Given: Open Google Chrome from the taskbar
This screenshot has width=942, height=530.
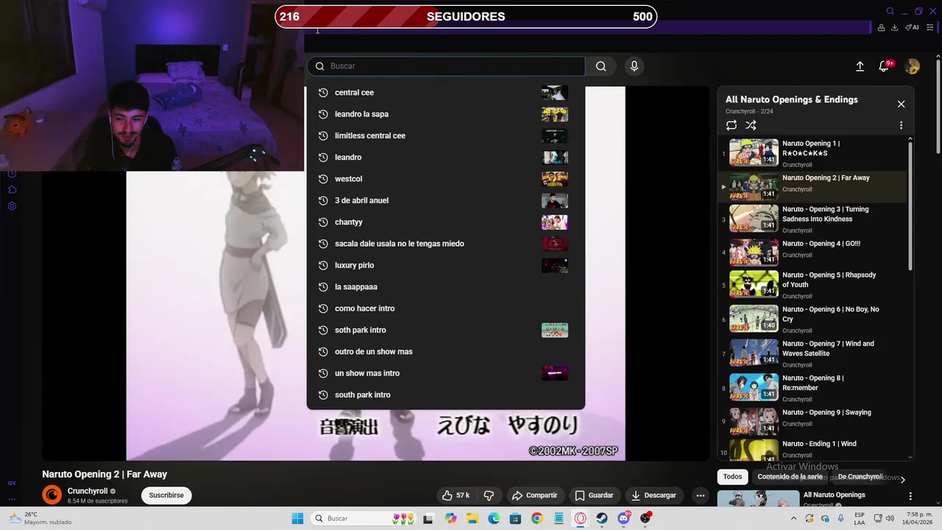Looking at the screenshot, I should [536, 518].
